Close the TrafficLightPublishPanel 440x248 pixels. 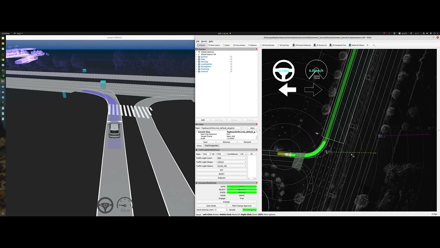256,150
